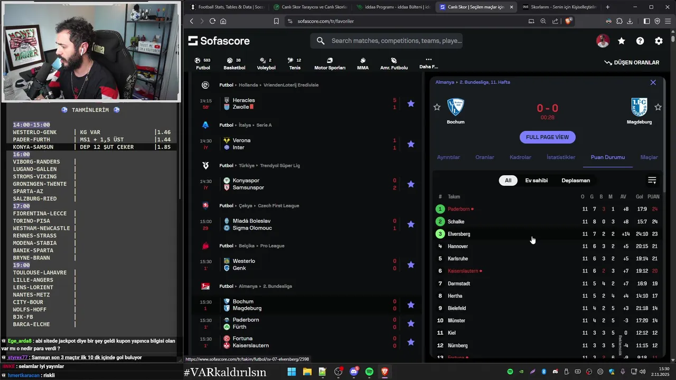Favorite Bochum team in match panel
This screenshot has width=676, height=380.
(x=437, y=107)
